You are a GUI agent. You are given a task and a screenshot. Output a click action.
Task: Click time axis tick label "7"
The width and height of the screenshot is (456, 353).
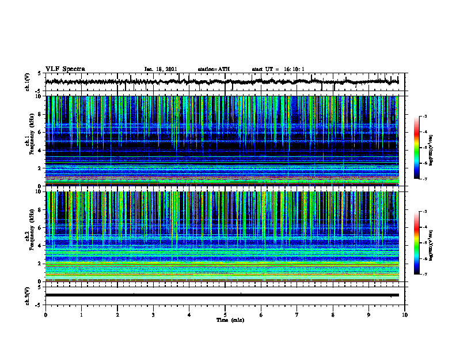pyautogui.click(x=297, y=315)
